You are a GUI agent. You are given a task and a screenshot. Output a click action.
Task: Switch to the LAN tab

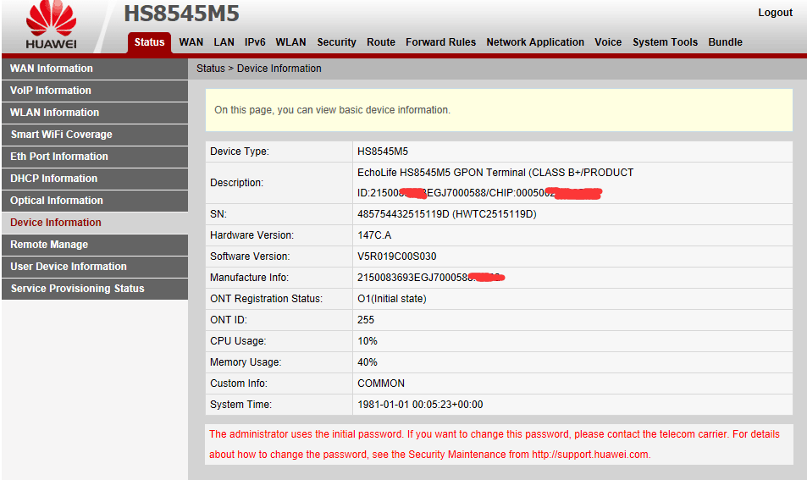[224, 42]
